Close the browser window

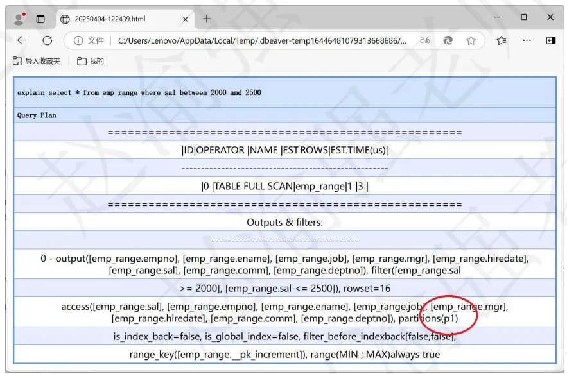tap(550, 17)
